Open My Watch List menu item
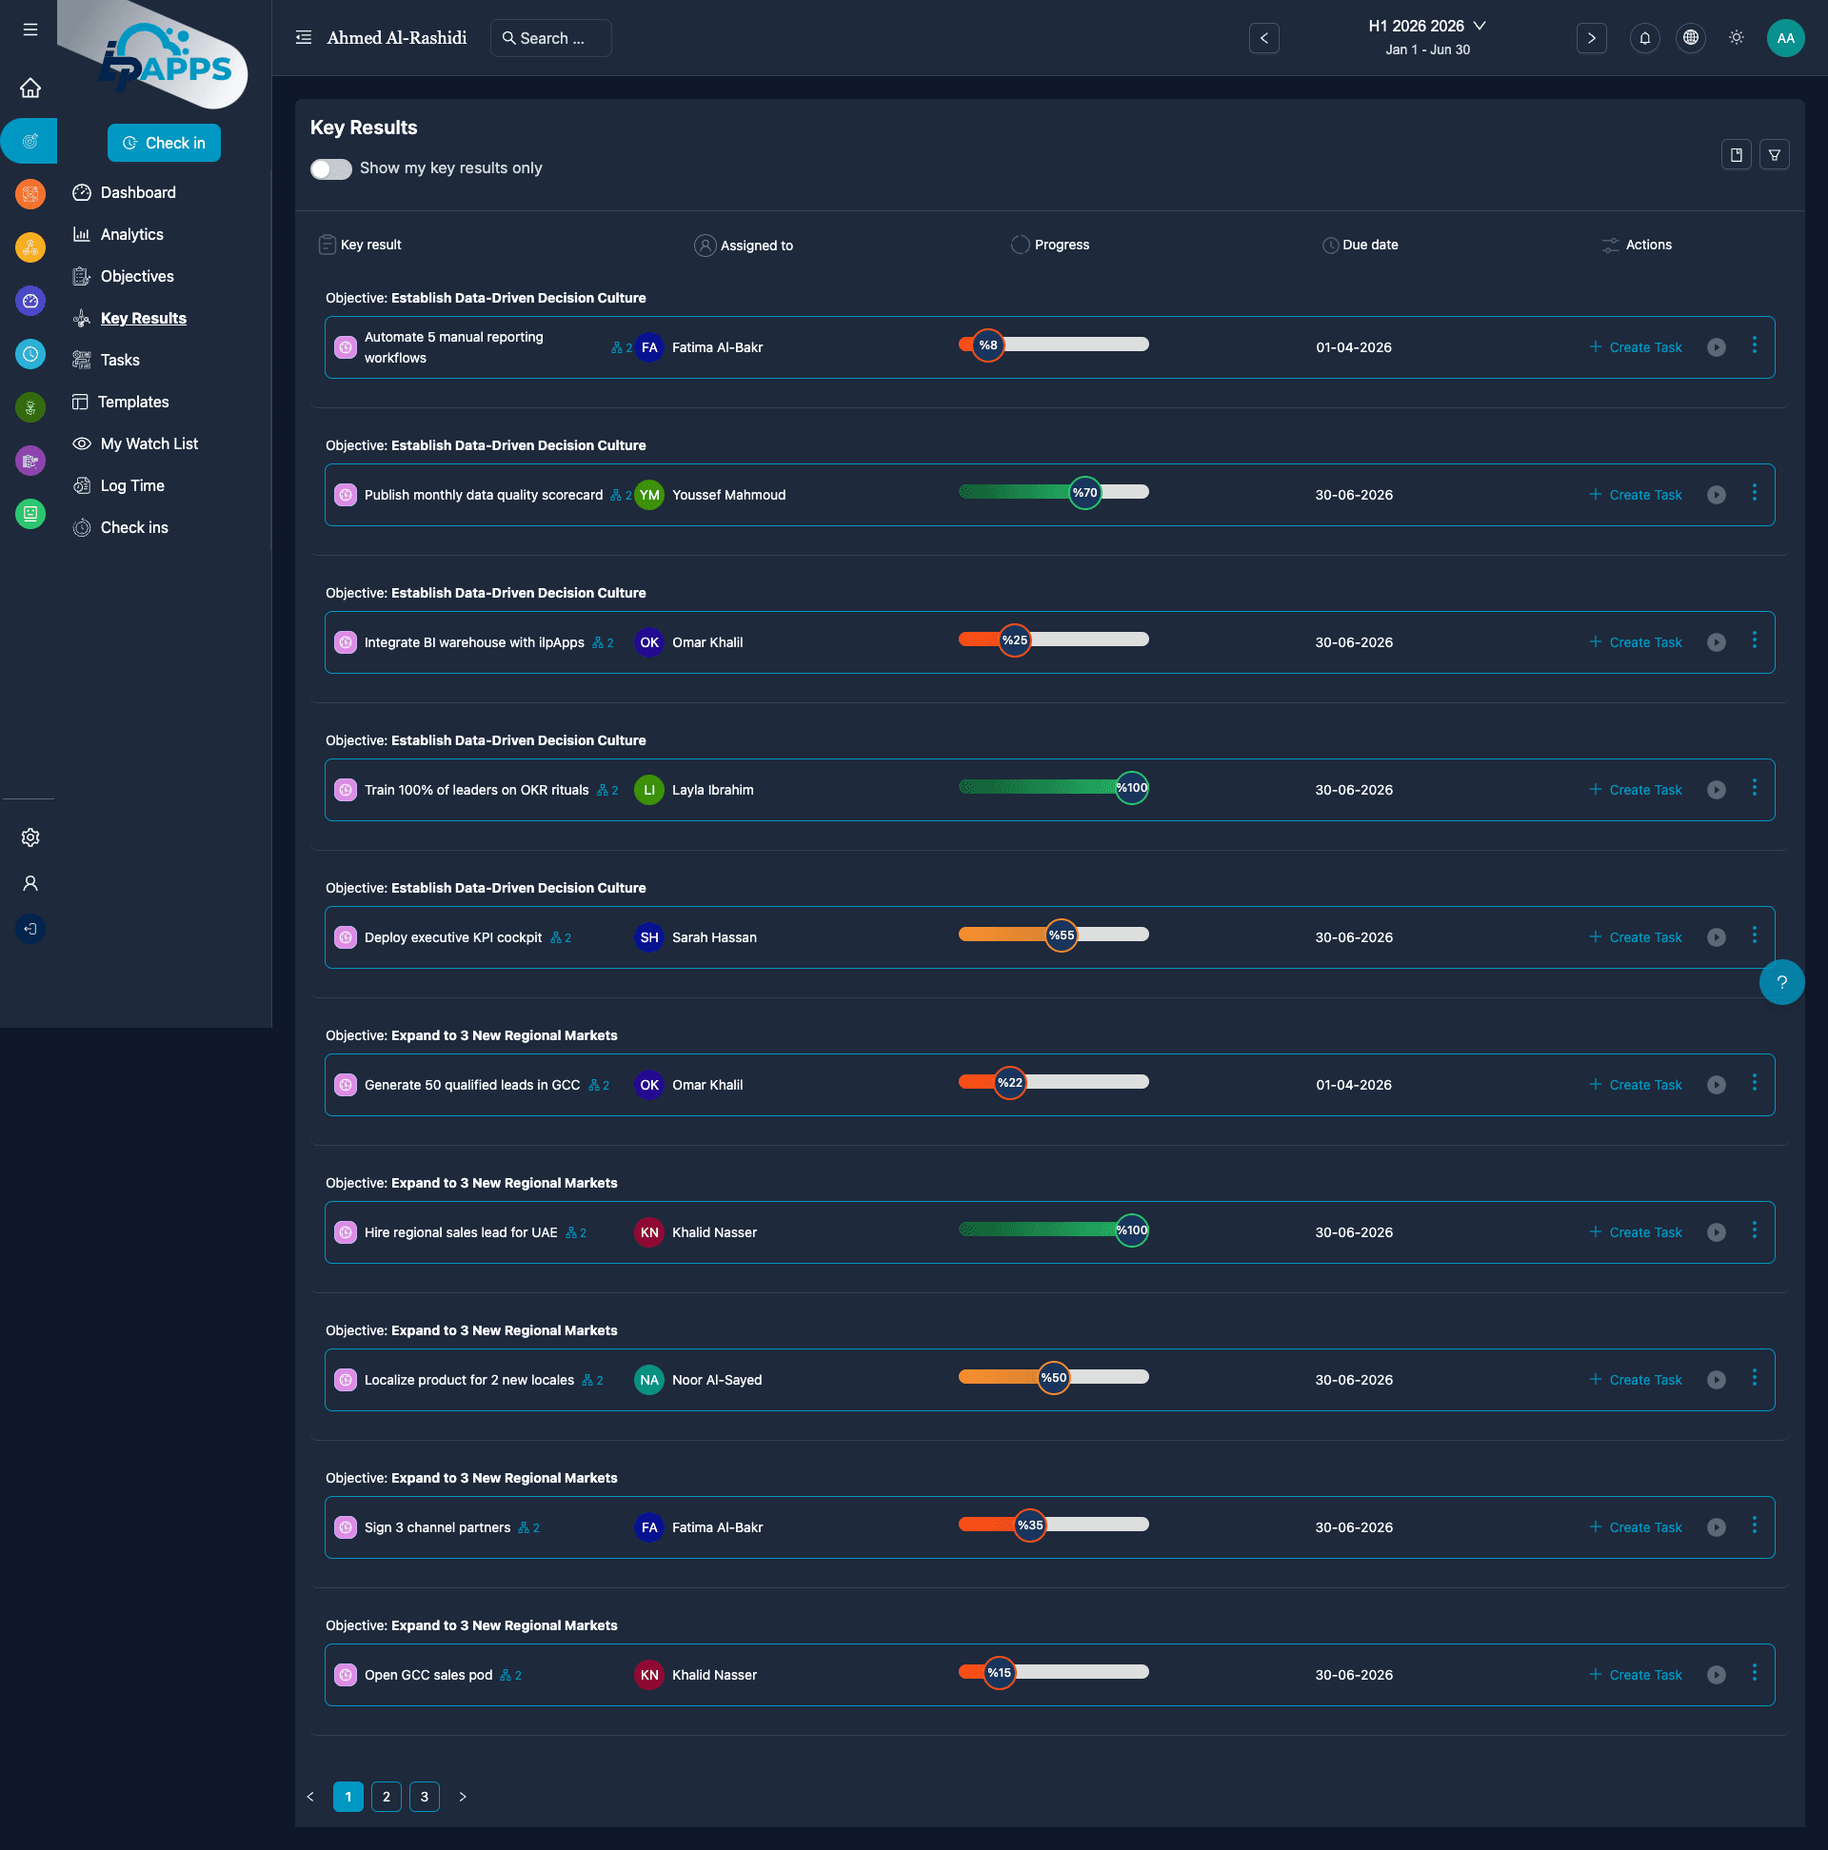The width and height of the screenshot is (1828, 1850). pyautogui.click(x=149, y=444)
